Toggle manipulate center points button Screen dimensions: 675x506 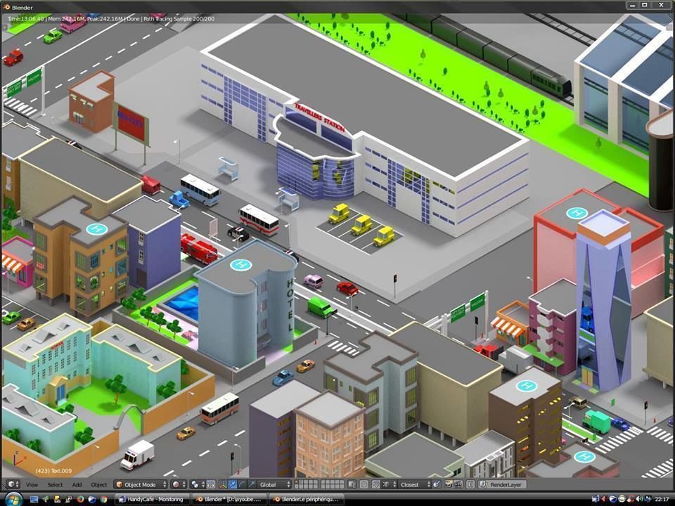(210, 484)
